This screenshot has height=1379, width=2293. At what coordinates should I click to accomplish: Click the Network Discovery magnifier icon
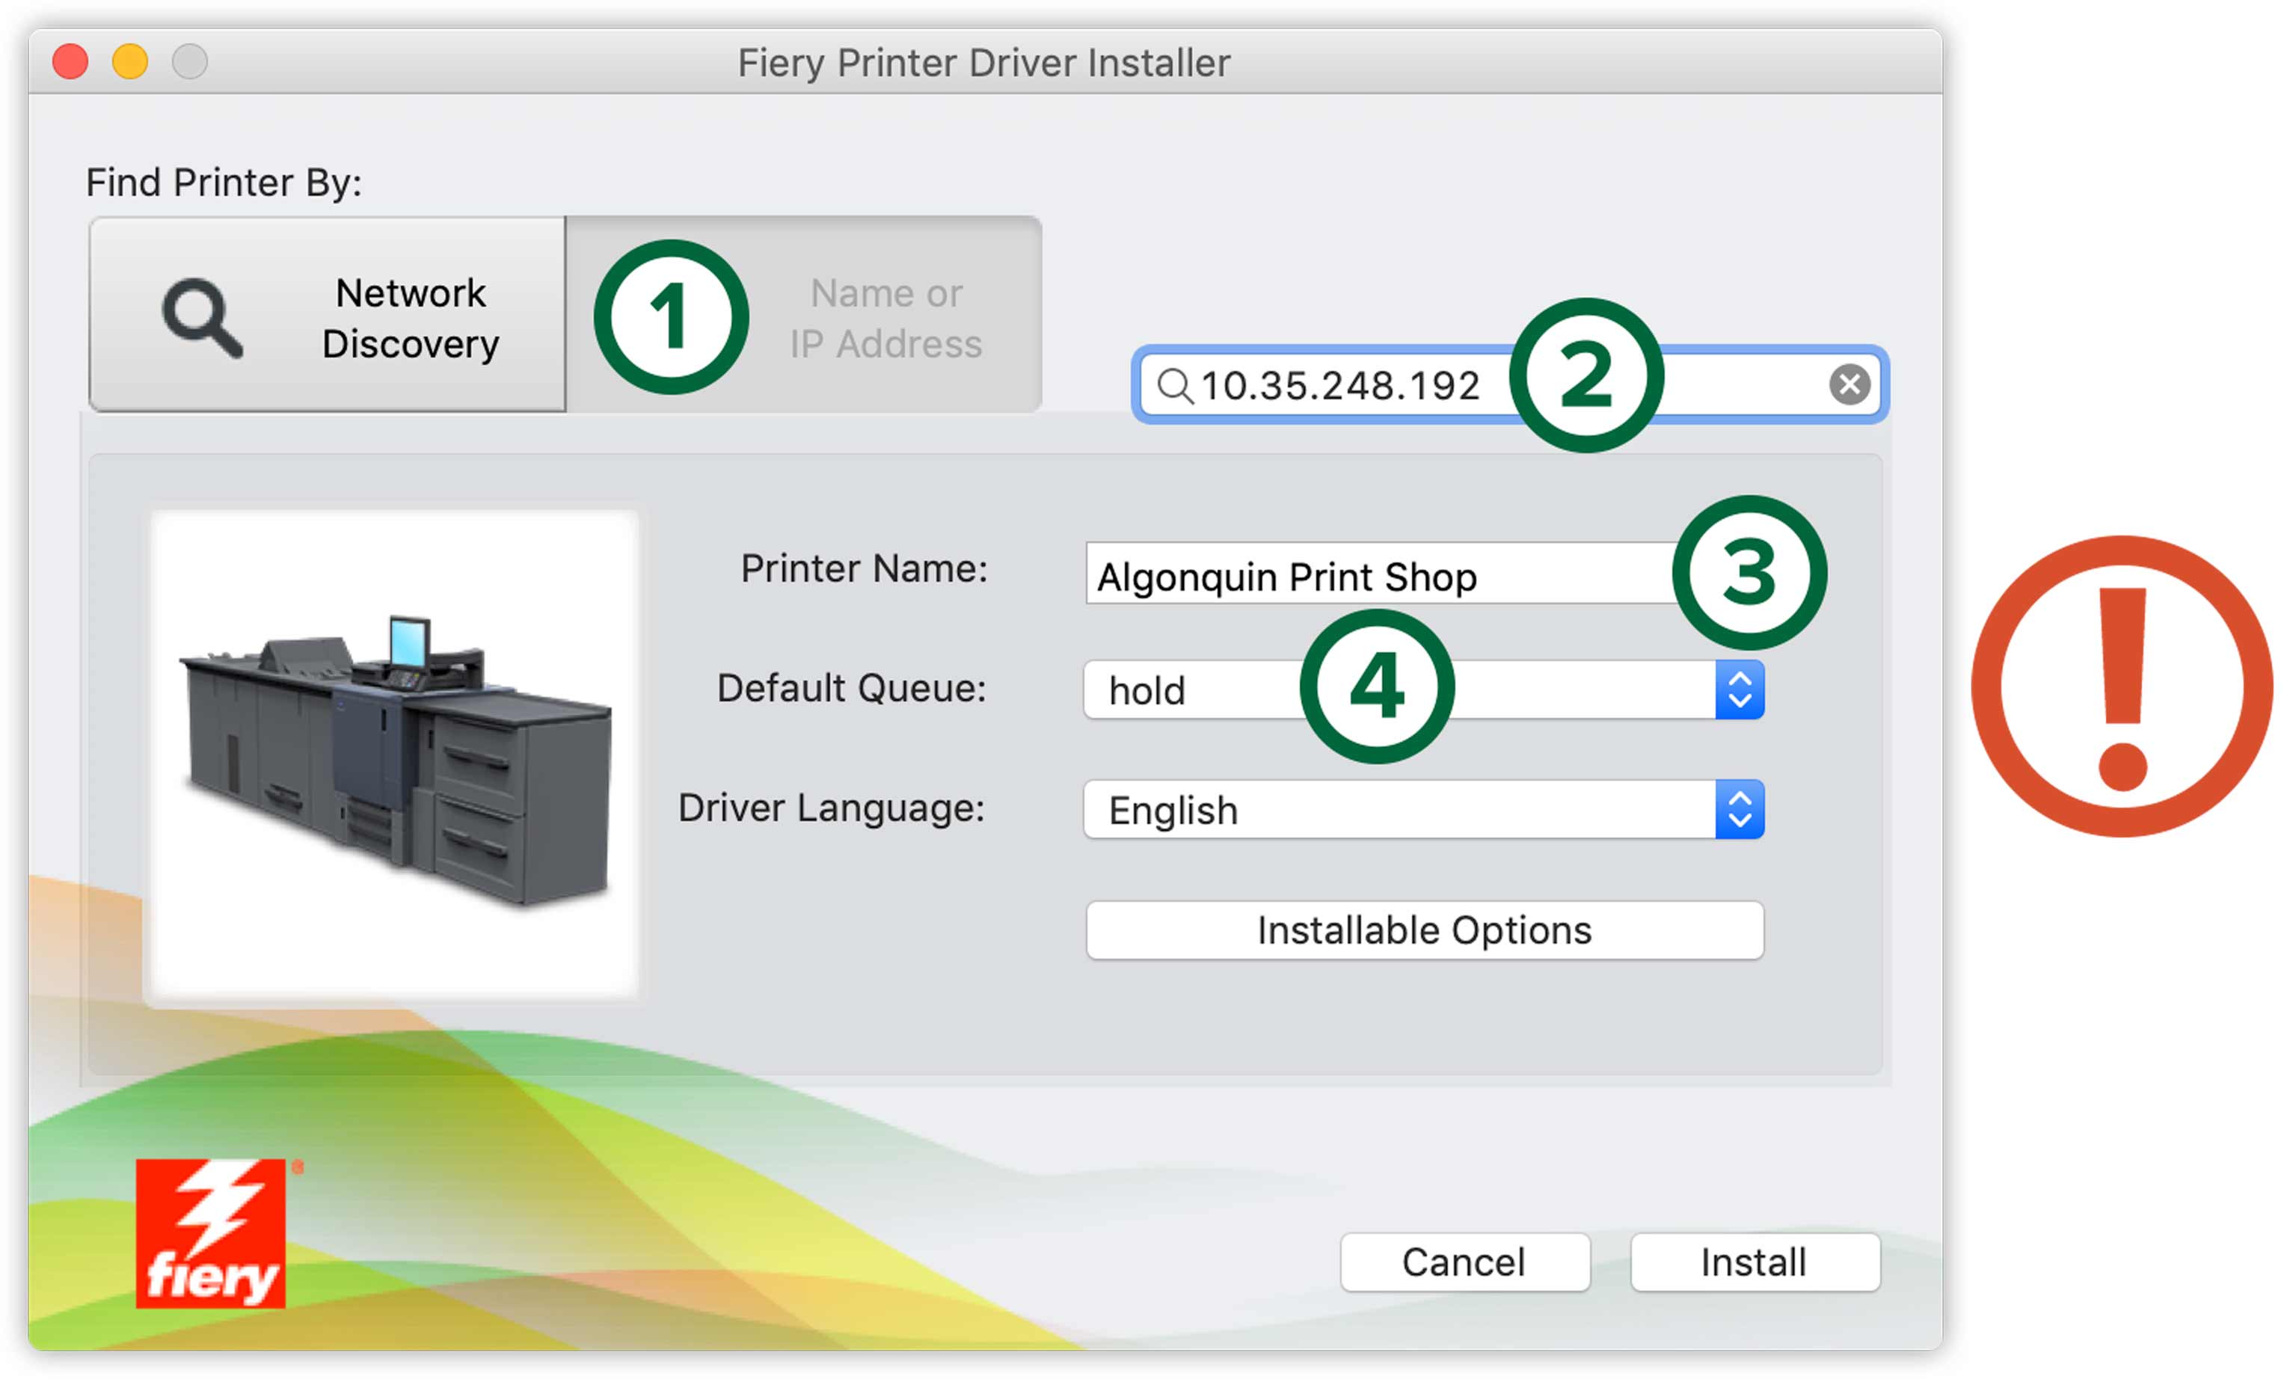[x=203, y=318]
